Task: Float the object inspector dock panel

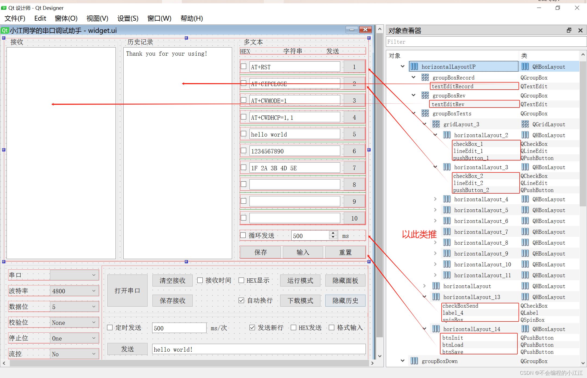Action: click(x=569, y=30)
